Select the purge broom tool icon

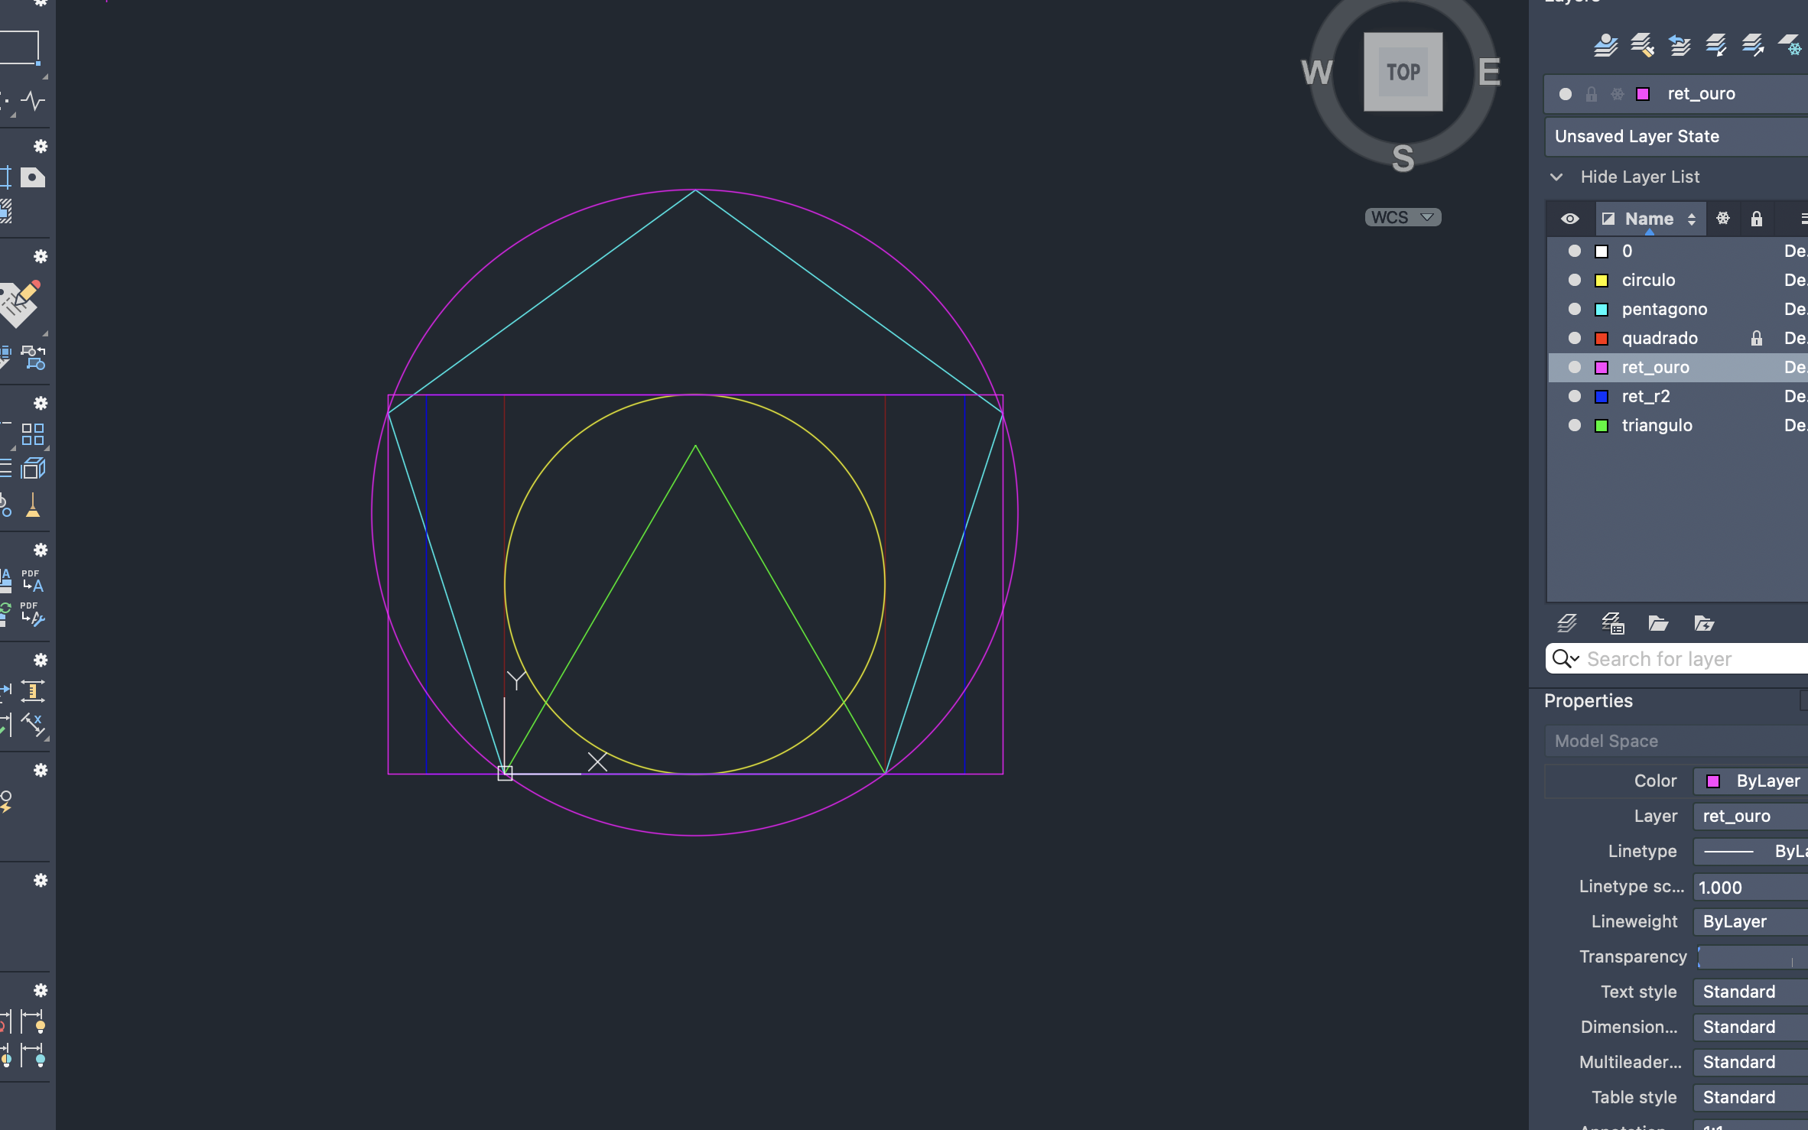[32, 506]
